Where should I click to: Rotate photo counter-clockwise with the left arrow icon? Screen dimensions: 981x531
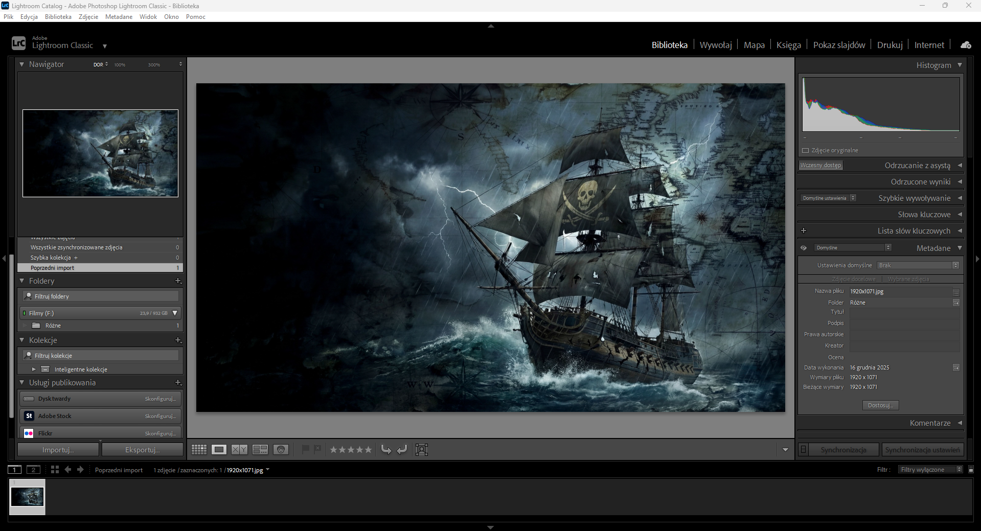[x=386, y=450]
